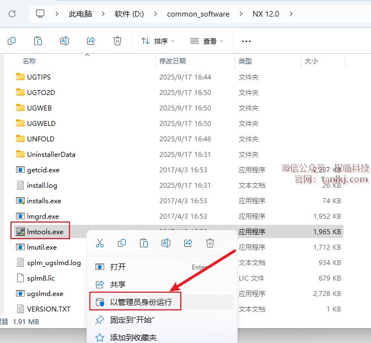This screenshot has width=371, height=343.
Task: Click the 2025/9/17 16:44 date cell
Action: [x=185, y=77]
